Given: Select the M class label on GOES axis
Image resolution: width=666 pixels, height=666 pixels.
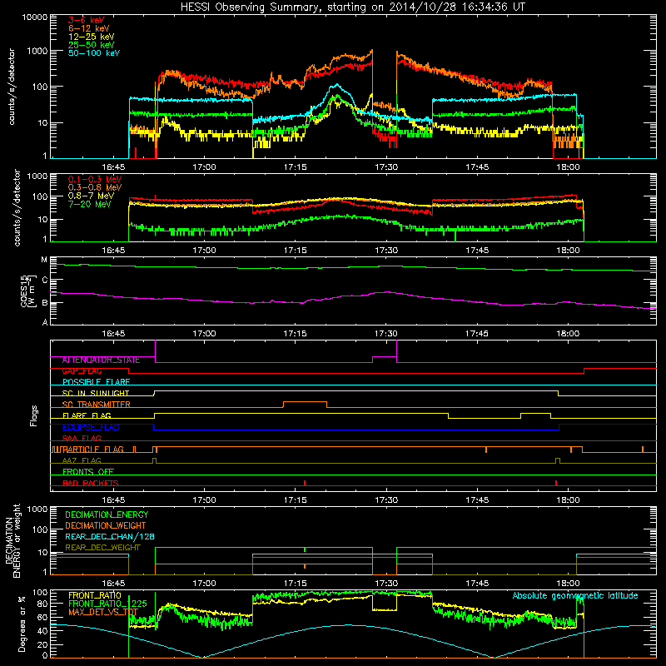Looking at the screenshot, I should pyautogui.click(x=44, y=260).
